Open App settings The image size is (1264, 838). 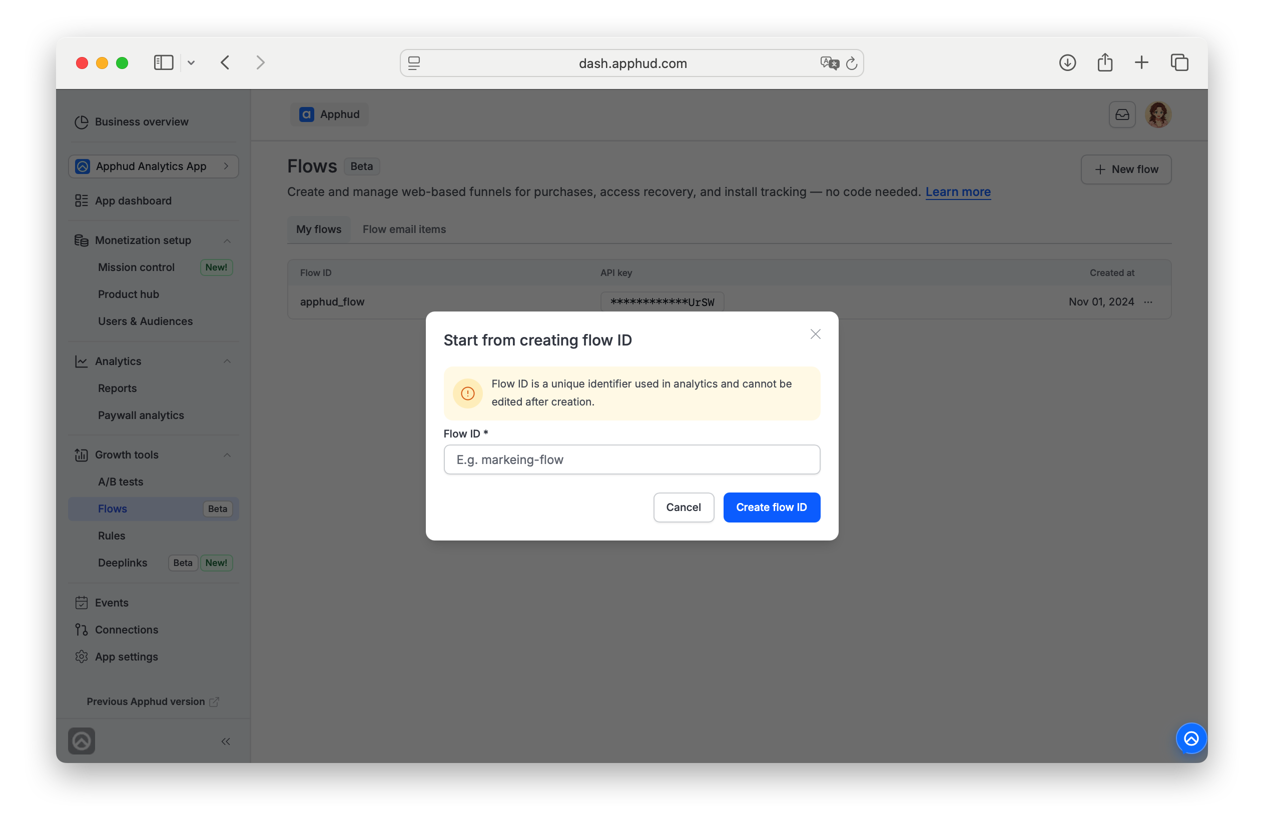pos(126,656)
